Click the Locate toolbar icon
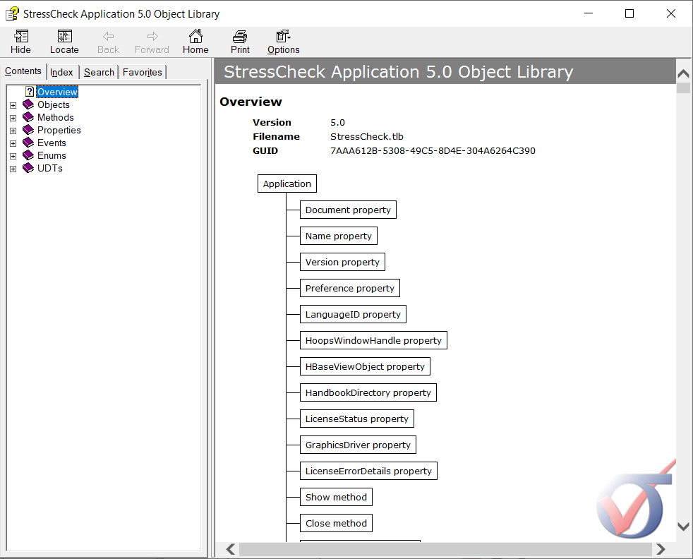The width and height of the screenshot is (693, 559). pos(64,37)
